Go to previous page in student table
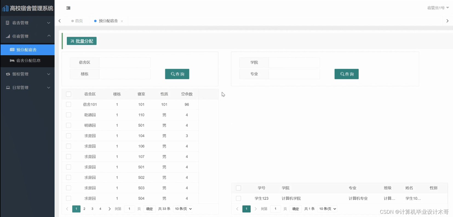 tap(237, 209)
